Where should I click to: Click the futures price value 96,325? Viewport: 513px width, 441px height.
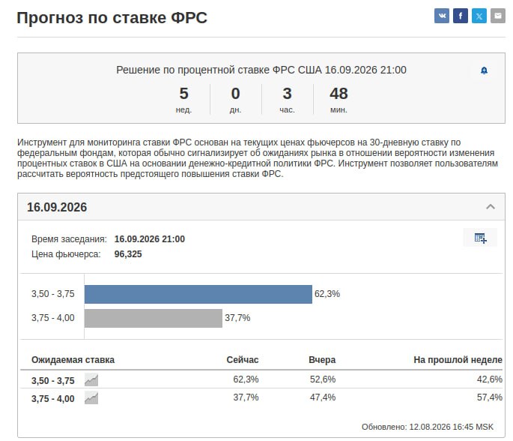tap(128, 254)
